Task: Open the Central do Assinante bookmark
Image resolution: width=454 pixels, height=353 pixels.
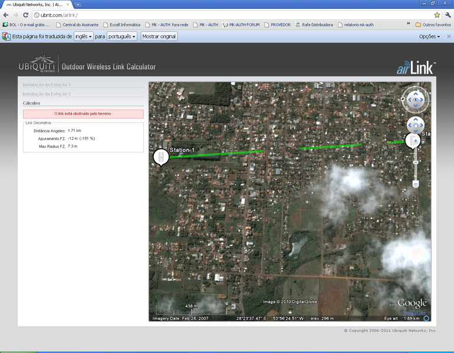Action: (x=77, y=25)
